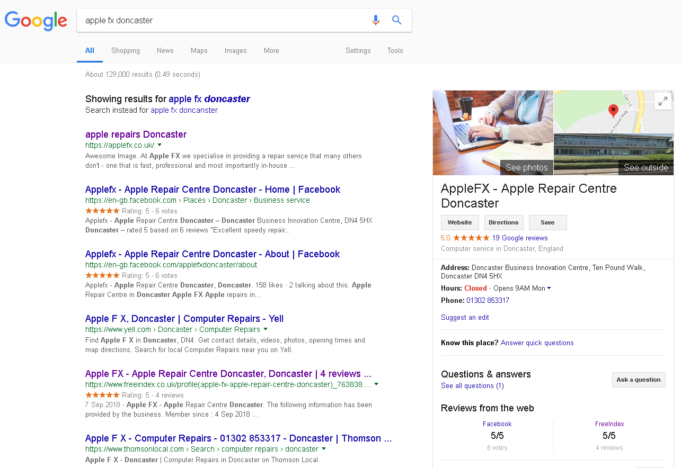Open the Tools menu
This screenshot has height=468, width=681.
click(395, 51)
